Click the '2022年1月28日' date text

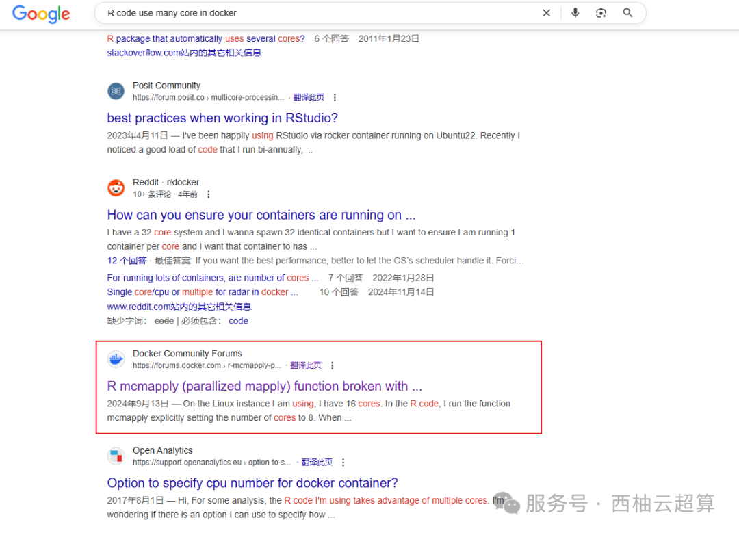pos(404,278)
